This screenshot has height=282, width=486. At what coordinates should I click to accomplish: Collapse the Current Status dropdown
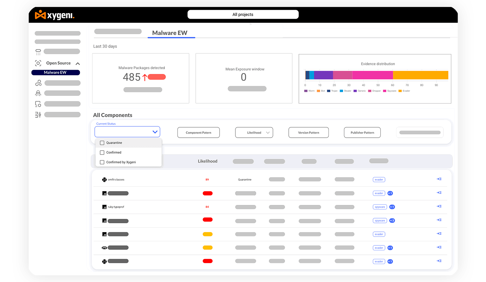(x=155, y=132)
